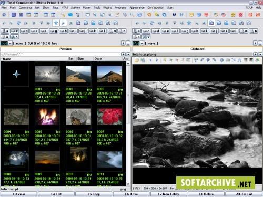Click the letter A text icon in viewer toolbar

point(239,60)
